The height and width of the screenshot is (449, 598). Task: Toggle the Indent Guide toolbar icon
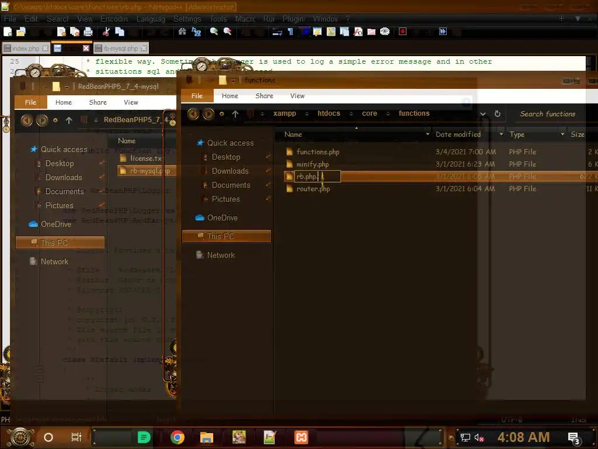(x=304, y=32)
